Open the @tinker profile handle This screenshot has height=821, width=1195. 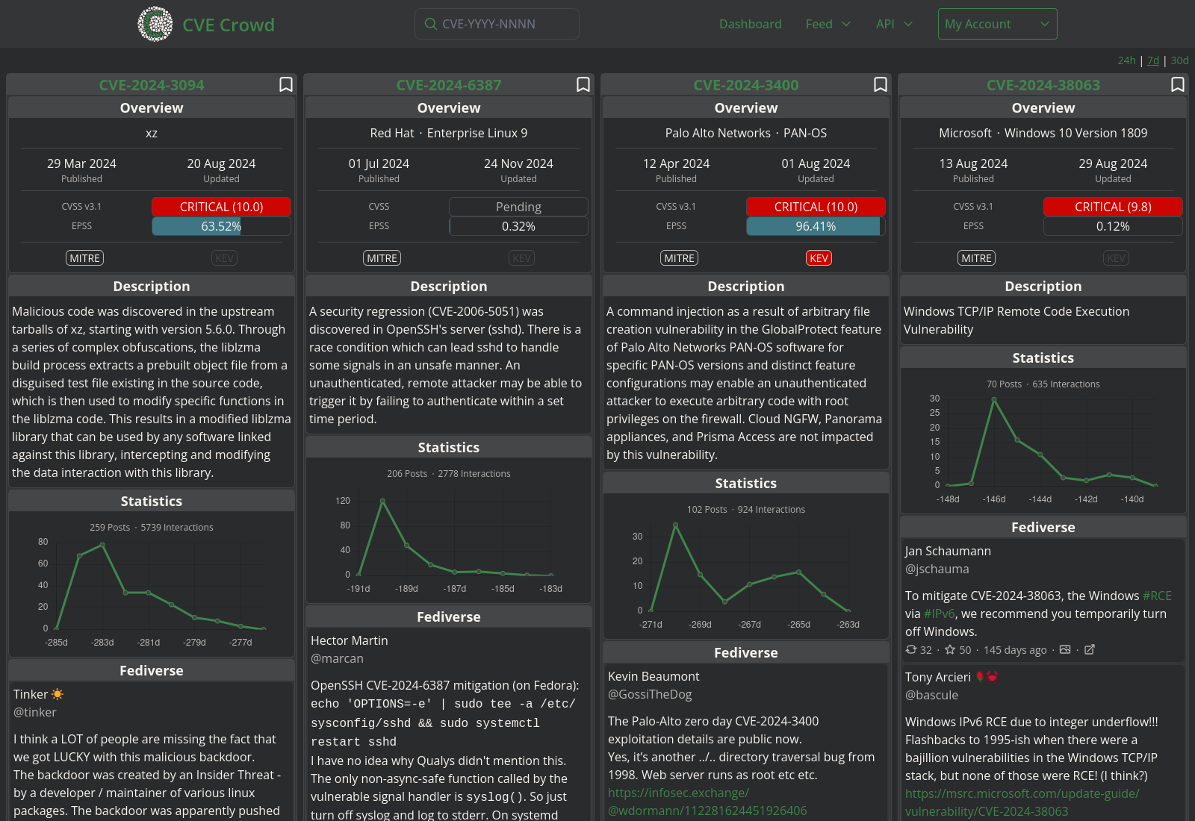[35, 712]
